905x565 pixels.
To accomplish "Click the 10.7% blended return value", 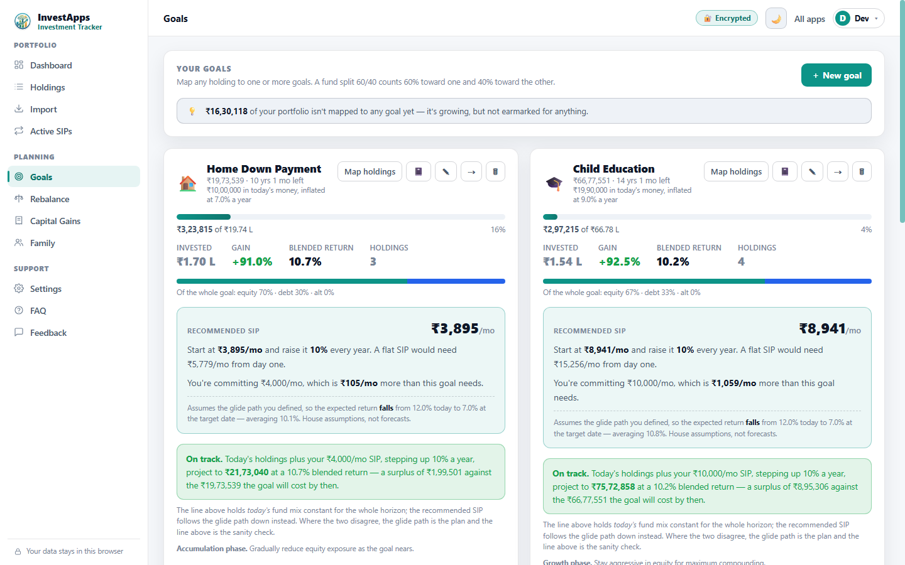I will coord(305,262).
